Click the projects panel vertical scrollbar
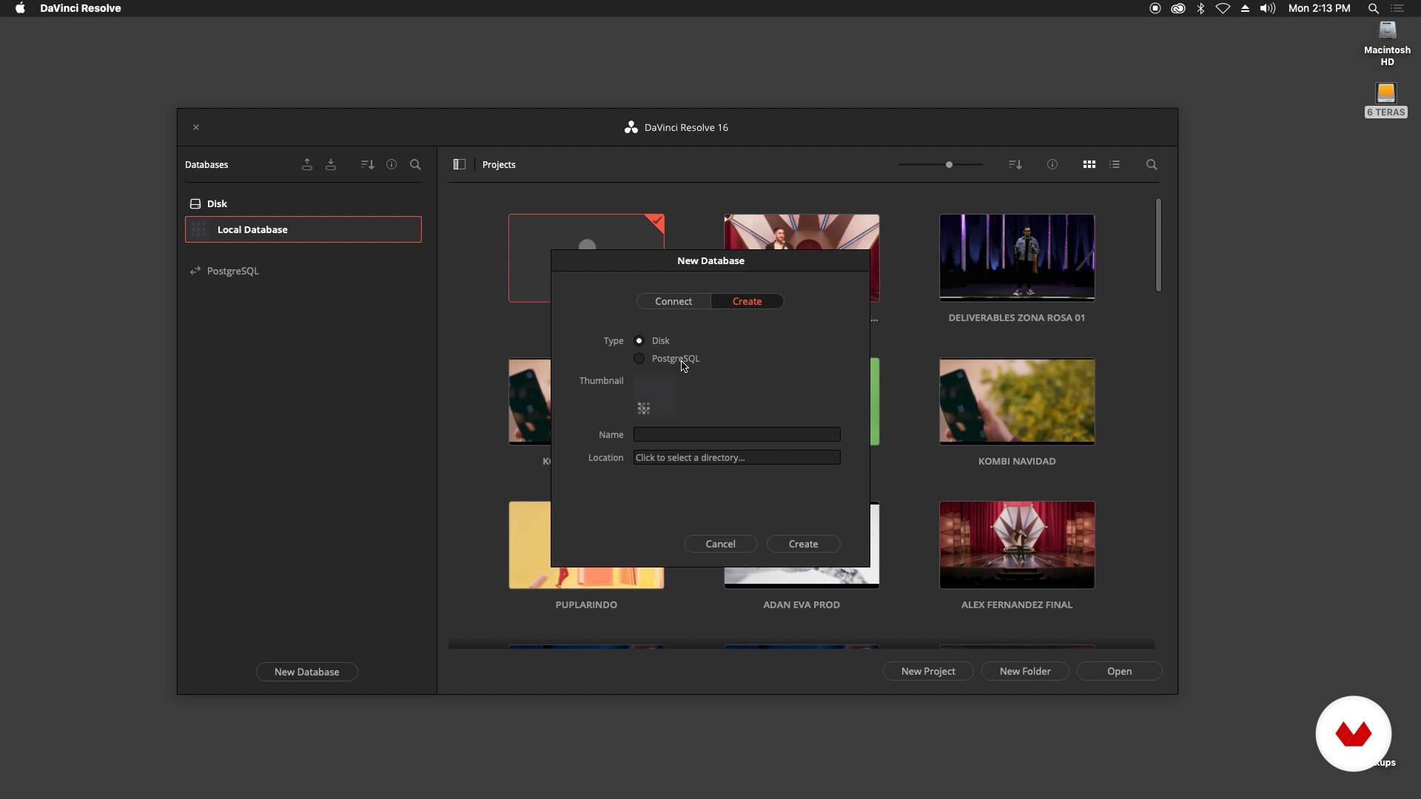1421x799 pixels. 1158,245
